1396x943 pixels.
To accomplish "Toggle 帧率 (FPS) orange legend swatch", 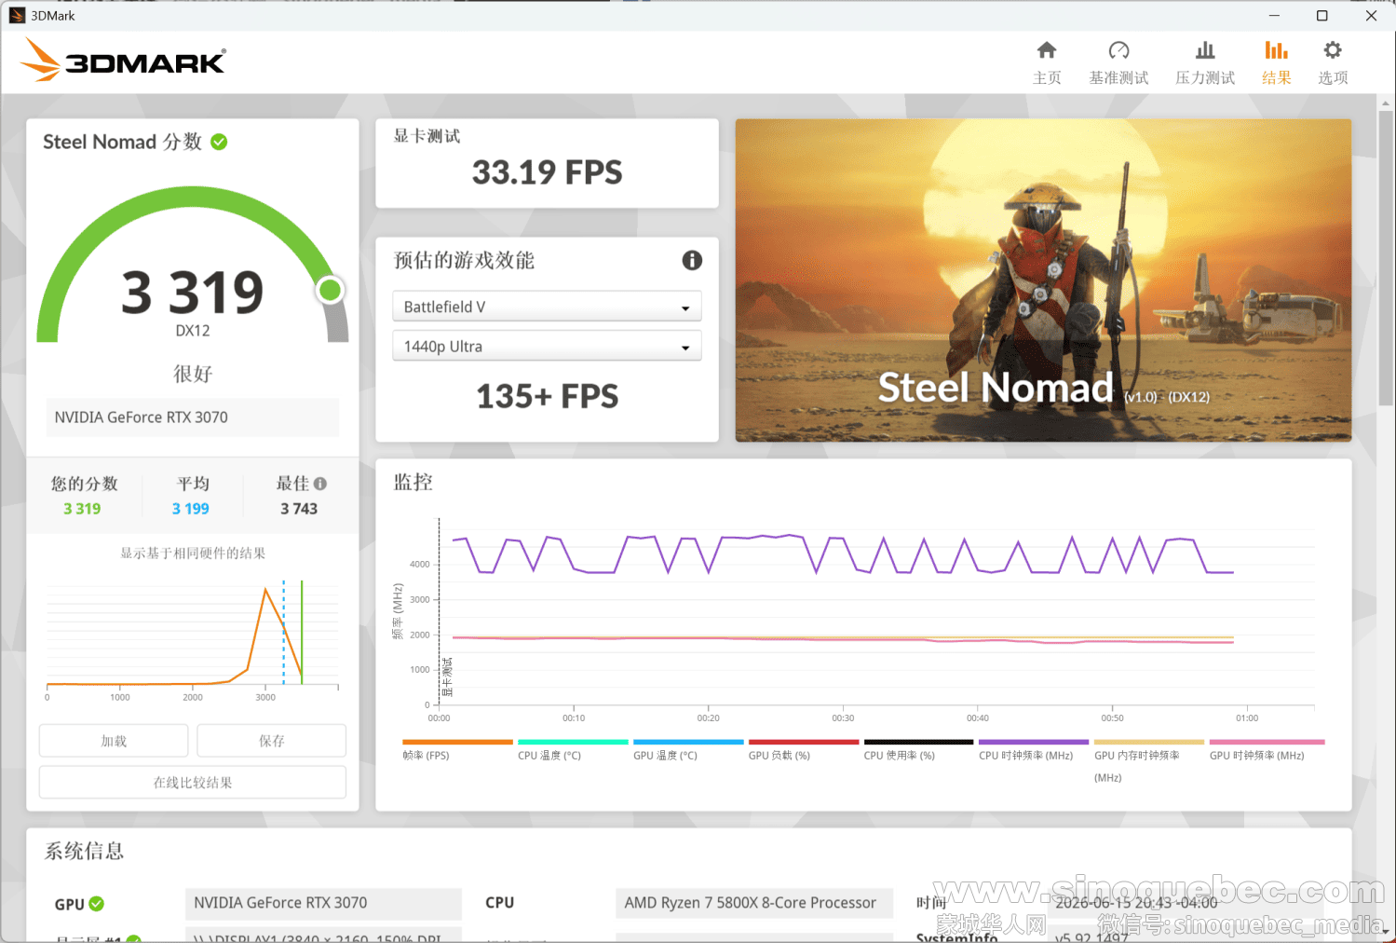I will click(457, 743).
